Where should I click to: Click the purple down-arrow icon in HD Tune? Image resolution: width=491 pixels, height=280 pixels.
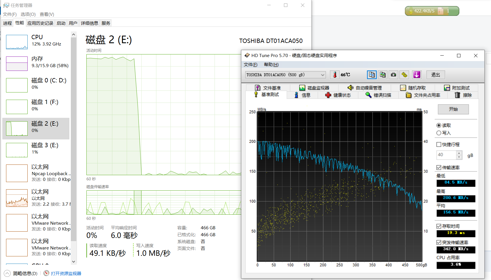coord(417,75)
